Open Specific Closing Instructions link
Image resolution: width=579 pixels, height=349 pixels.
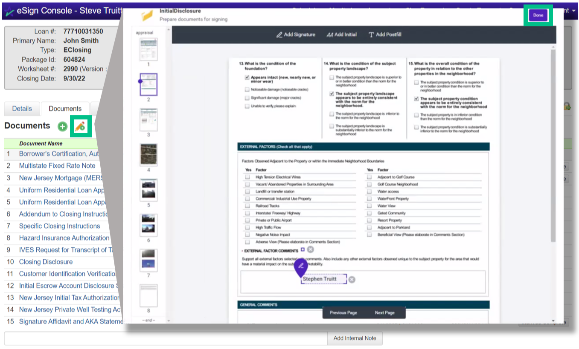[x=59, y=226]
